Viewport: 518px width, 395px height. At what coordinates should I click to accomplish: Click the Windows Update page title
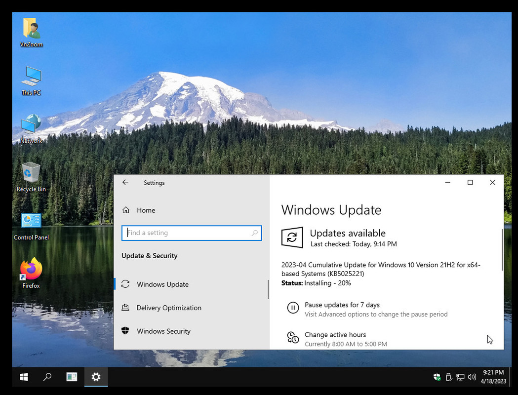tap(331, 210)
